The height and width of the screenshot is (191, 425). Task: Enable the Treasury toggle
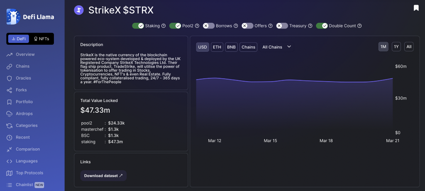click(282, 26)
